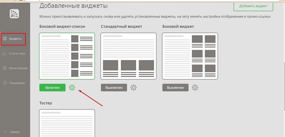Select the Стандартный виджет preview thumbnail

[129, 56]
